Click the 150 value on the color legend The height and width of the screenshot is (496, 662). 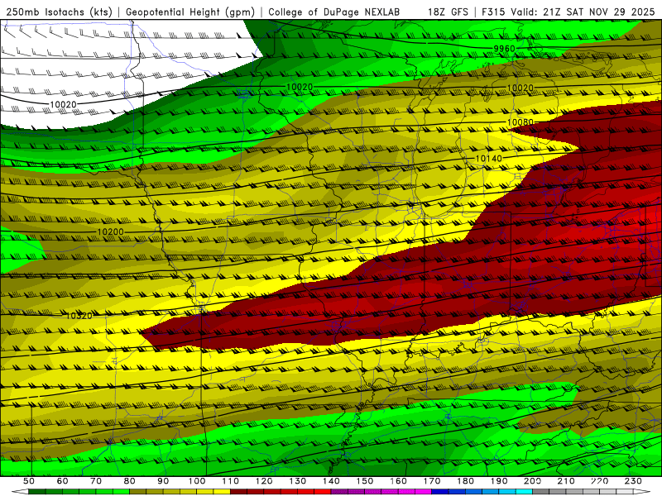(365, 481)
